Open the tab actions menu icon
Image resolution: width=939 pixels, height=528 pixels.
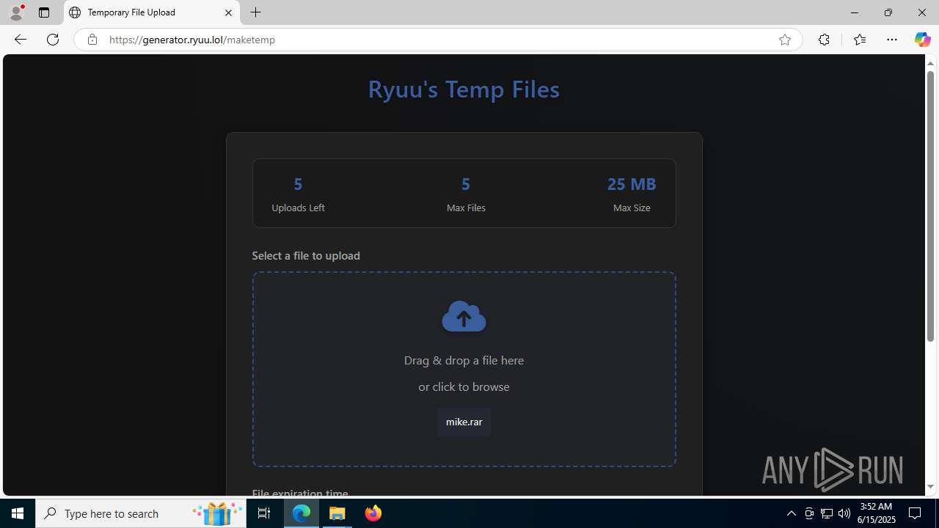(44, 12)
